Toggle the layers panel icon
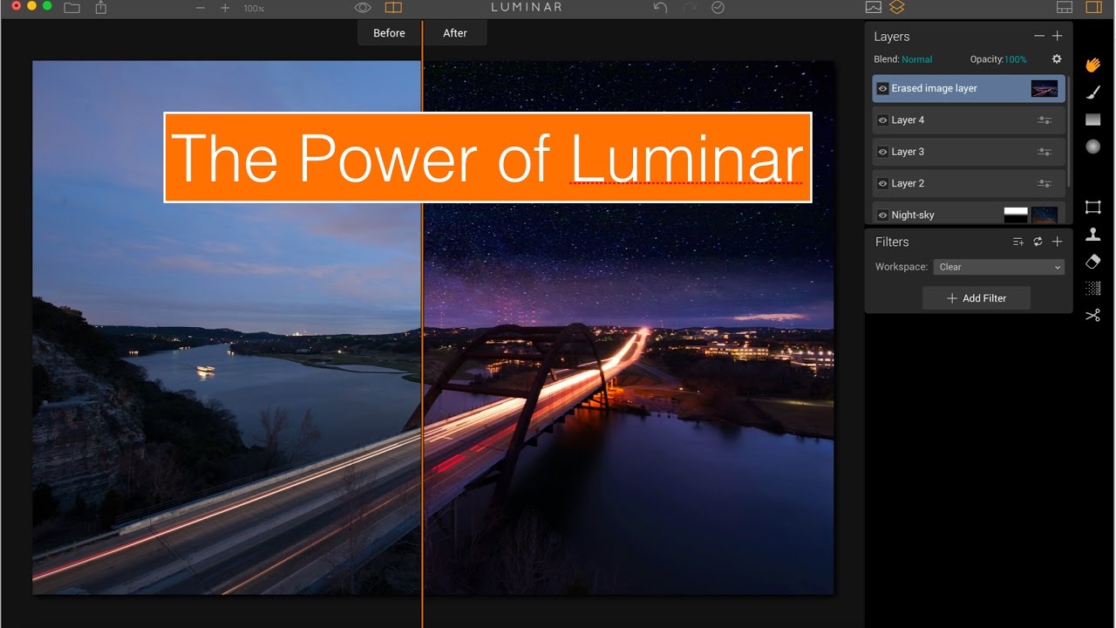Image resolution: width=1116 pixels, height=628 pixels. click(x=897, y=7)
